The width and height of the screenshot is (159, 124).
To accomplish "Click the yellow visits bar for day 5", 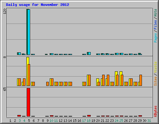I will (27, 71).
